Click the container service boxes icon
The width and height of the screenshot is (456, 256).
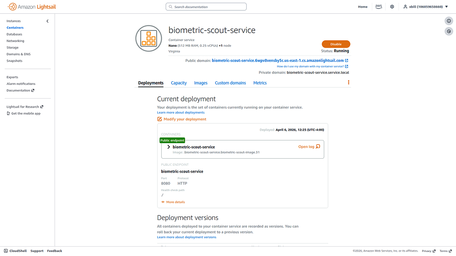tap(149, 38)
